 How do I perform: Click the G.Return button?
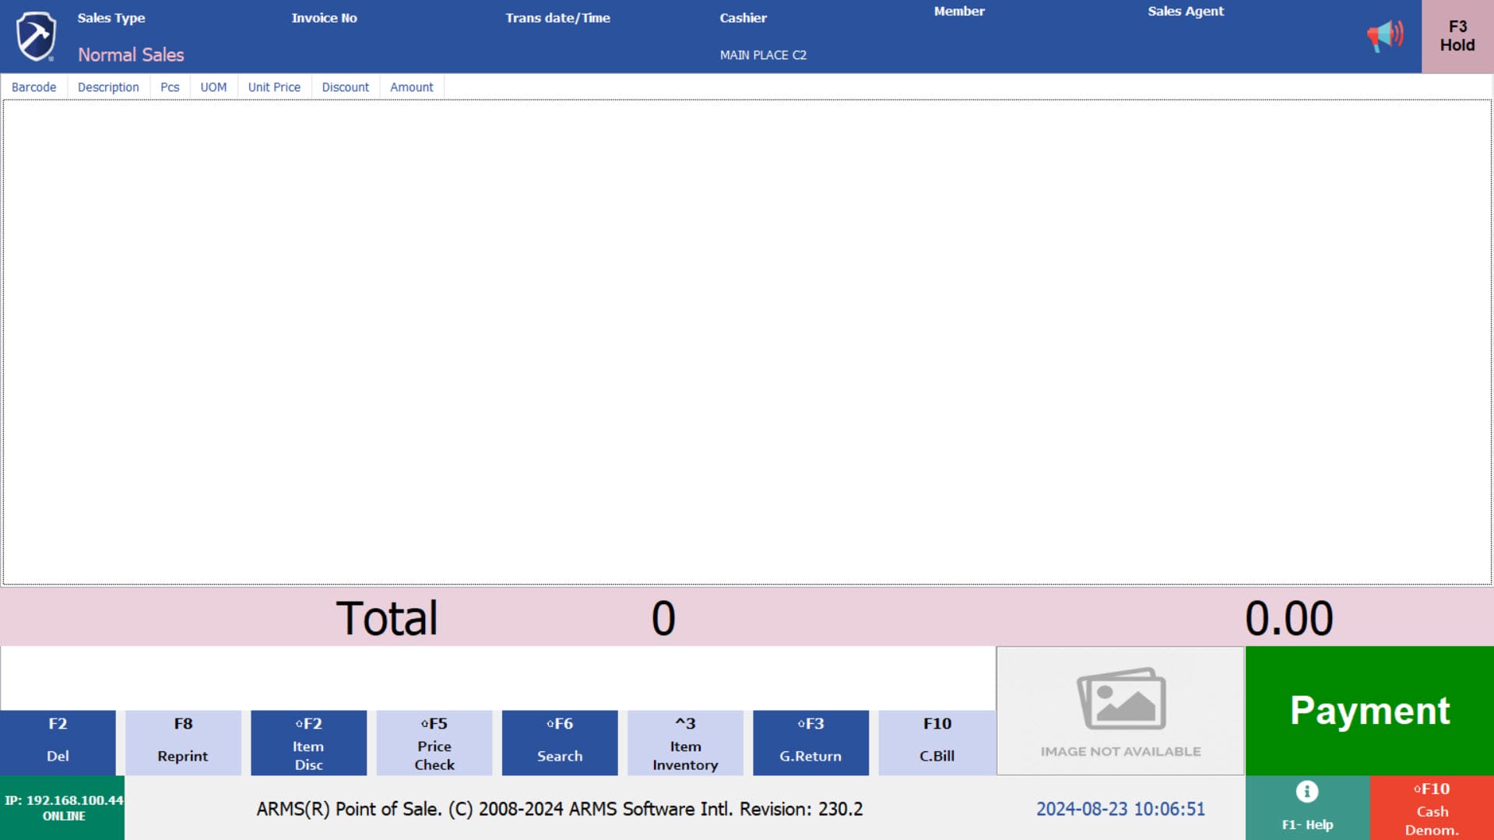[x=810, y=742]
